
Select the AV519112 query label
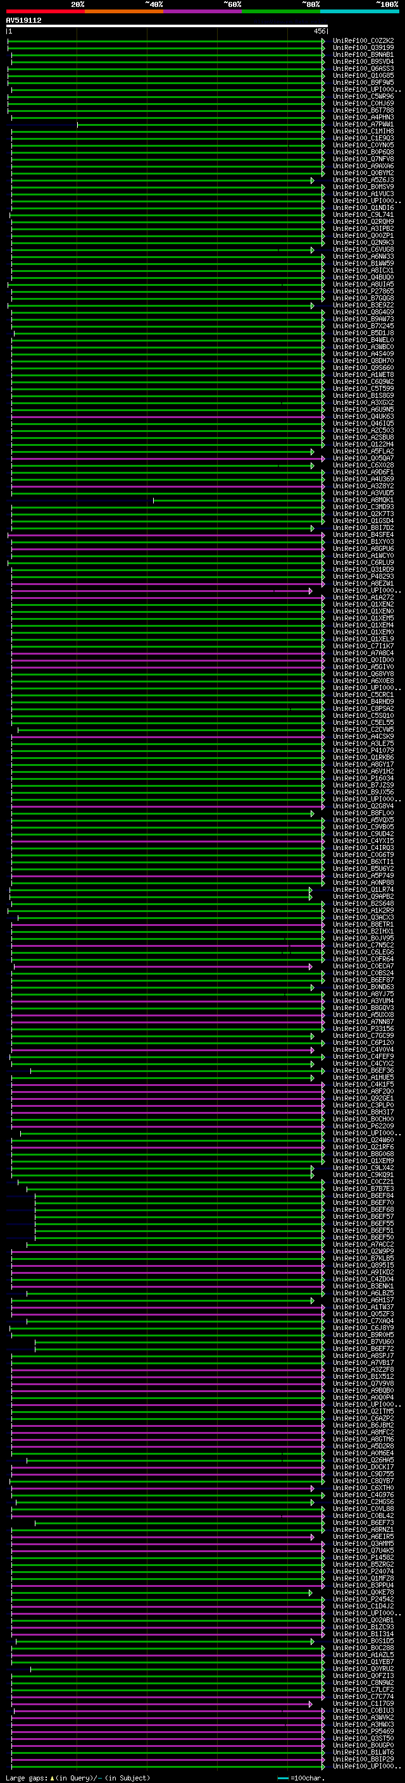(x=23, y=20)
